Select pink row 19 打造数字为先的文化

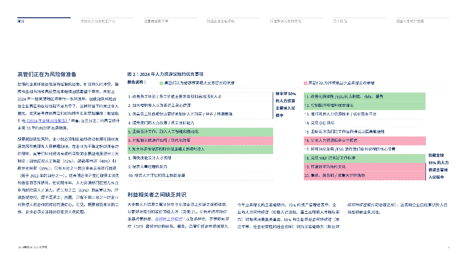point(364,167)
